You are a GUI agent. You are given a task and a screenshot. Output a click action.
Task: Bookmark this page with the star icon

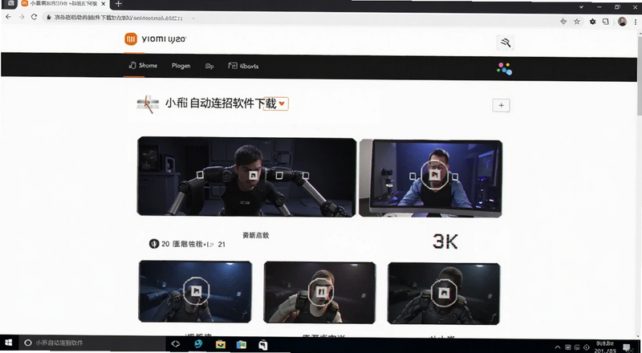(577, 22)
